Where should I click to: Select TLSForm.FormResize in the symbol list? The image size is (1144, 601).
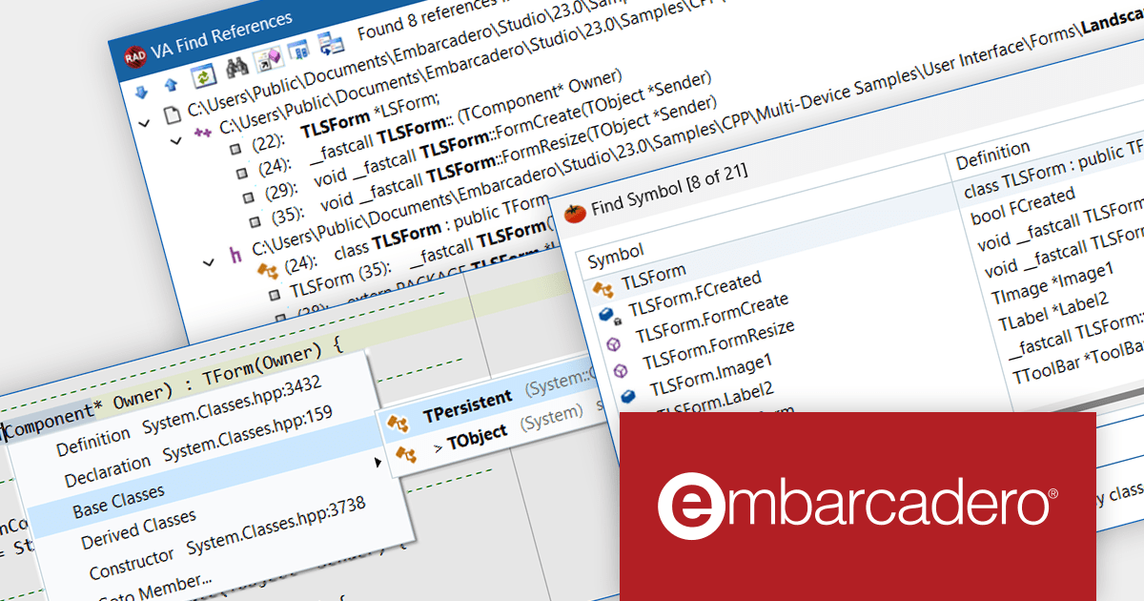point(718,344)
